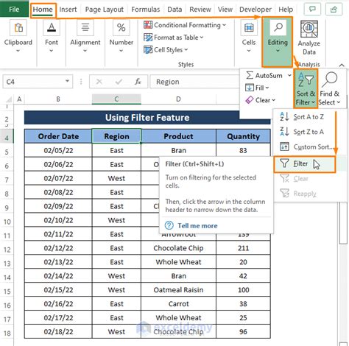Switch to the Developer tab
This screenshot has height=346, width=349.
point(255,10)
